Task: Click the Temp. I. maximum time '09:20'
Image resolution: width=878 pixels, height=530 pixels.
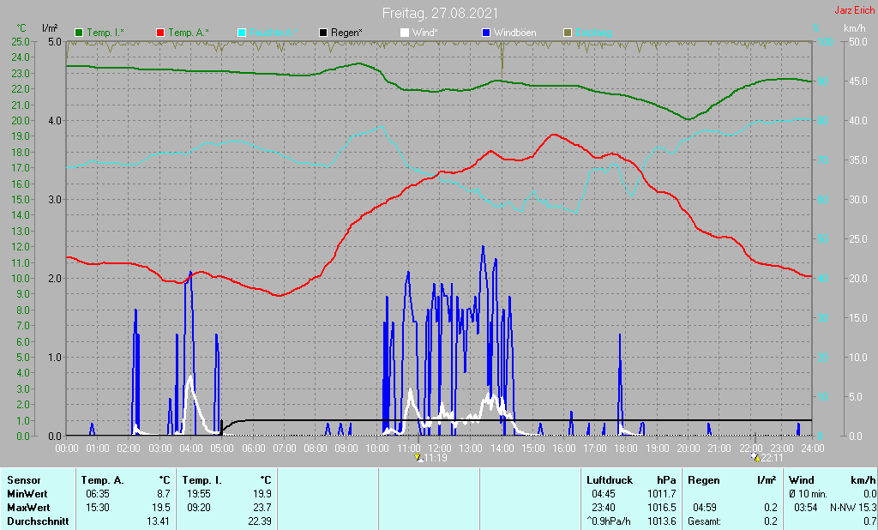Action: click(x=199, y=508)
